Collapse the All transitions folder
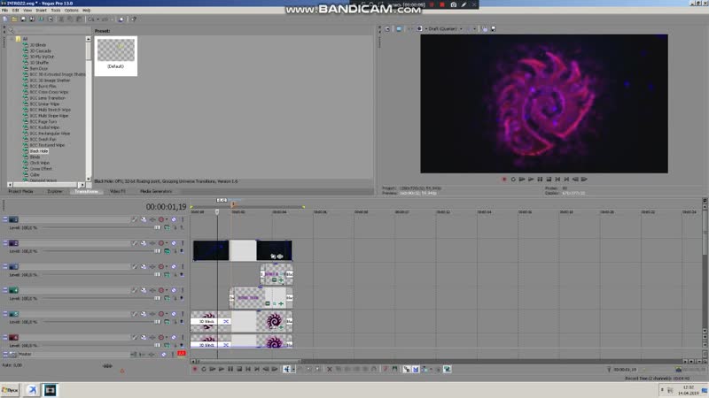The width and height of the screenshot is (709, 398). coord(12,39)
